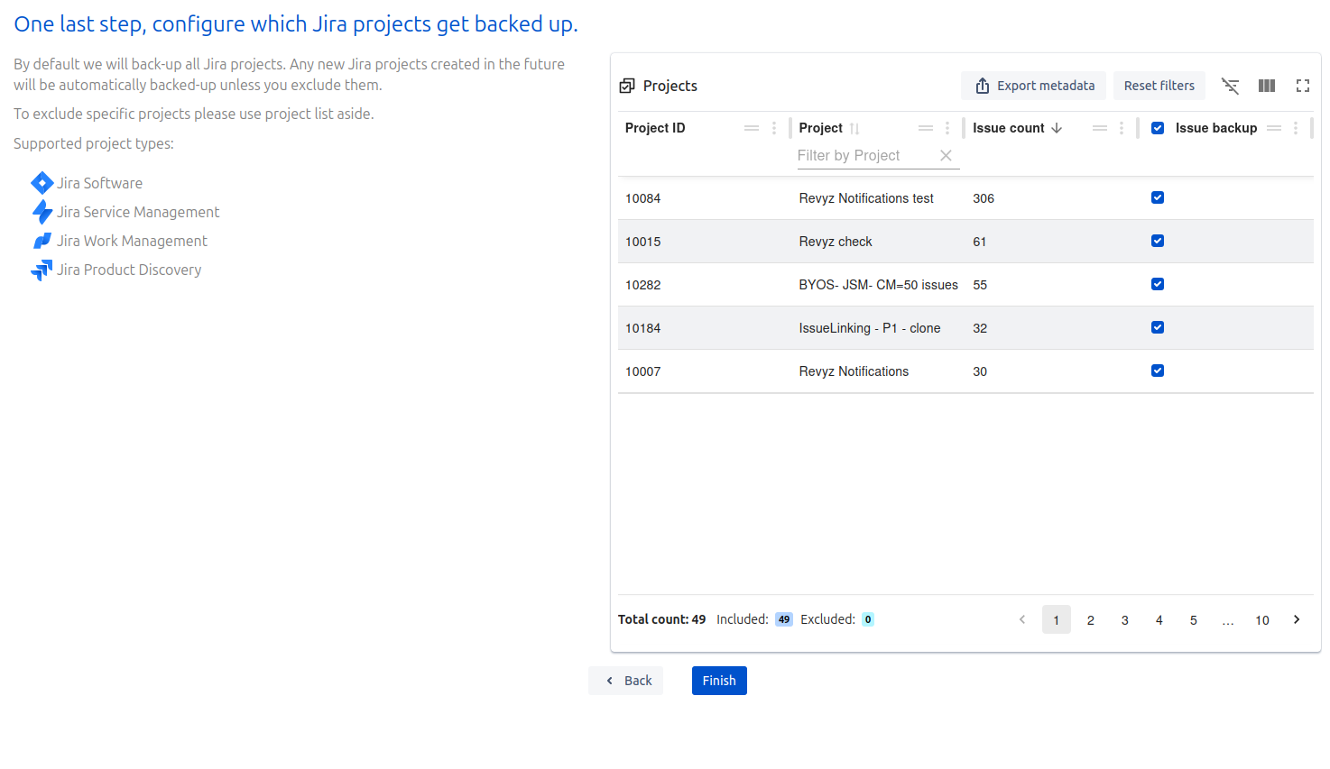
Task: Open Issue count column actions menu
Action: coord(1122,128)
